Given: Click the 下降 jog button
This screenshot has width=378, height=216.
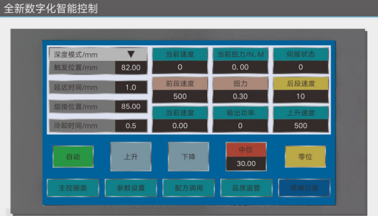Looking at the screenshot, I should click(x=189, y=157).
